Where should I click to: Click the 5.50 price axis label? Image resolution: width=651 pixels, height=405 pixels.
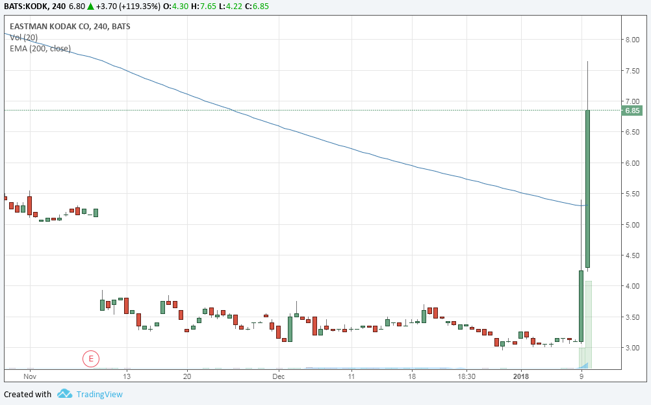632,194
